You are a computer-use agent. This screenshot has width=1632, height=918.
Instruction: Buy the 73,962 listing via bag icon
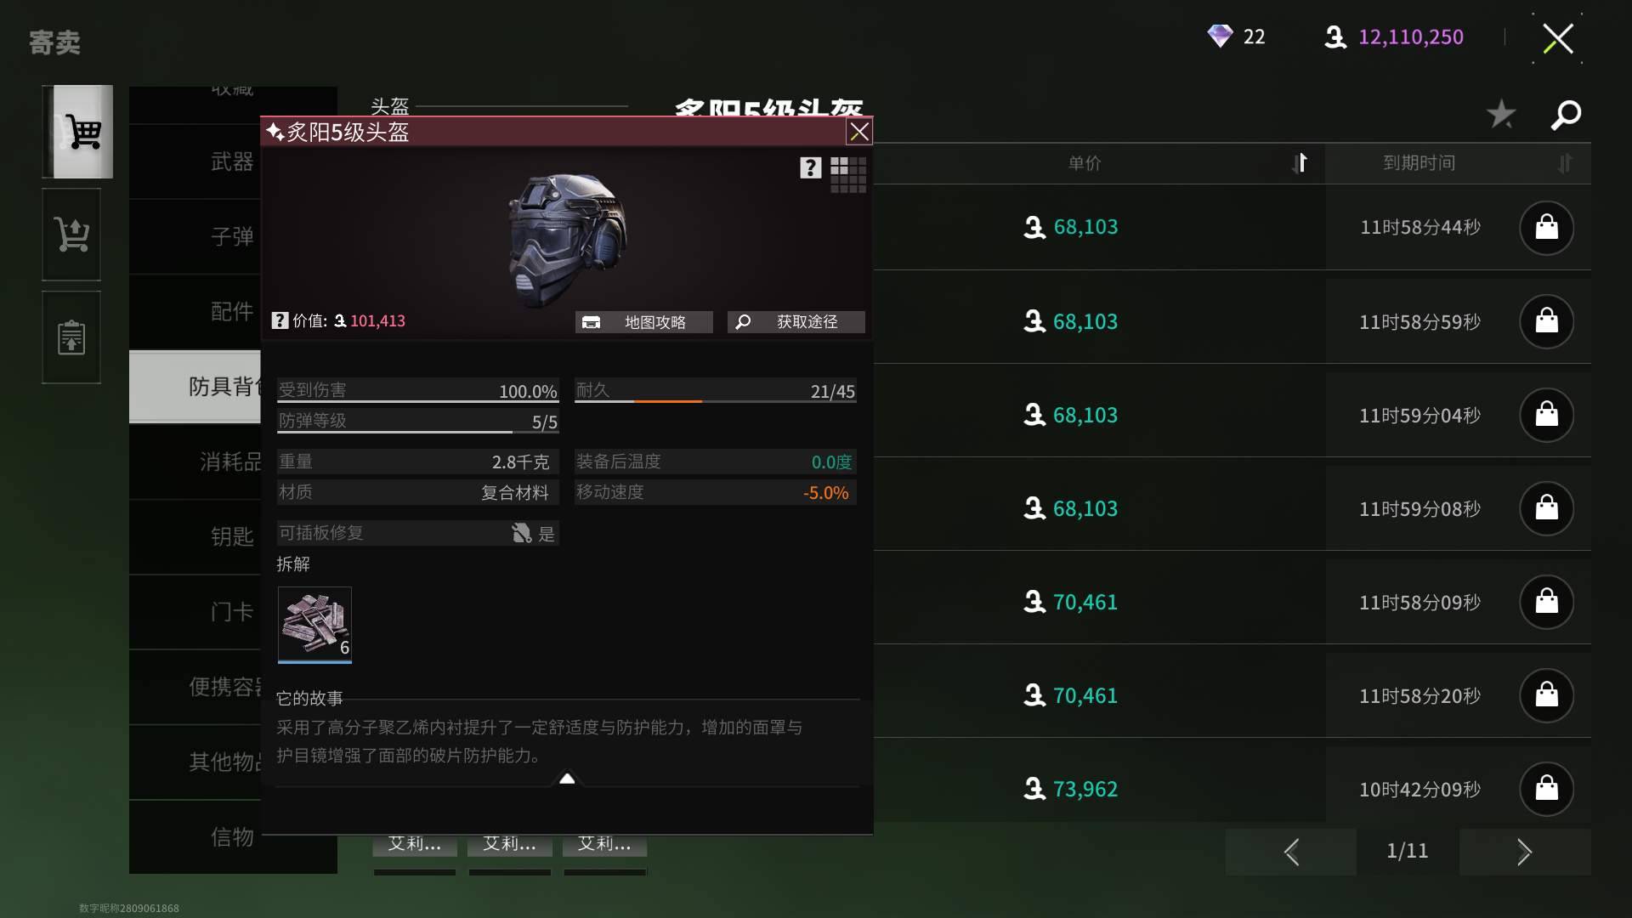click(x=1546, y=789)
